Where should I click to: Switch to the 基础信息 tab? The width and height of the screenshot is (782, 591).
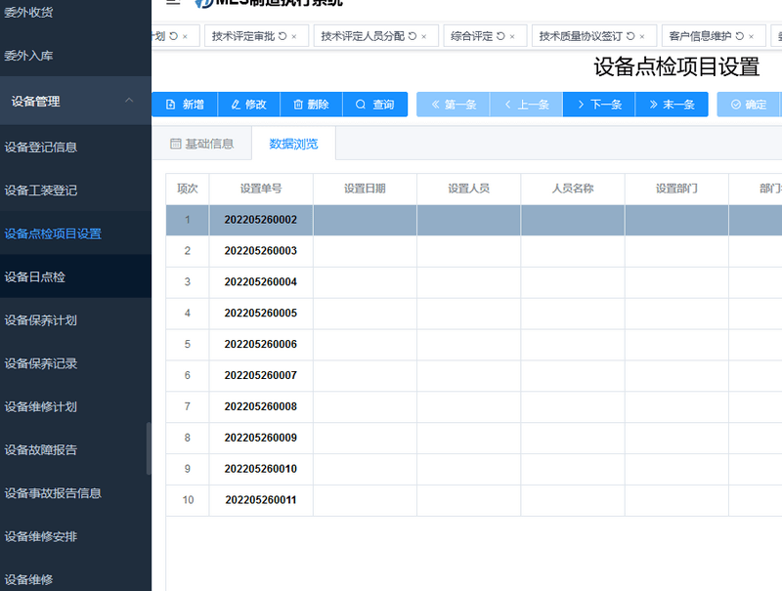[x=202, y=144]
